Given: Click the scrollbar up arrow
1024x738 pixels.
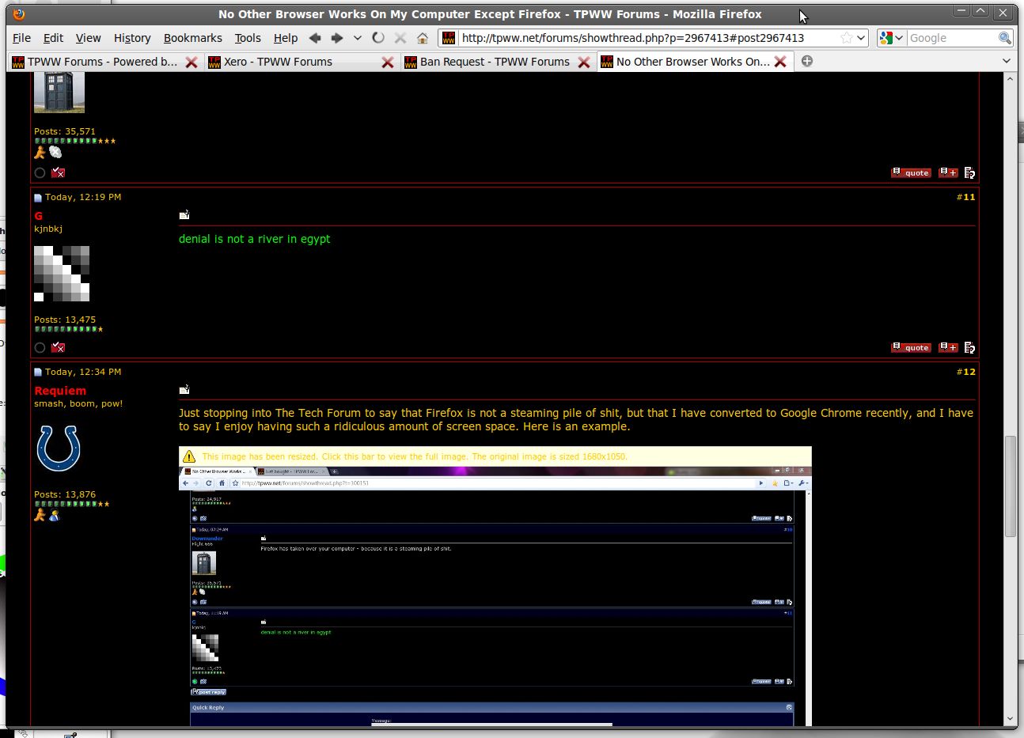Looking at the screenshot, I should pyautogui.click(x=1010, y=79).
